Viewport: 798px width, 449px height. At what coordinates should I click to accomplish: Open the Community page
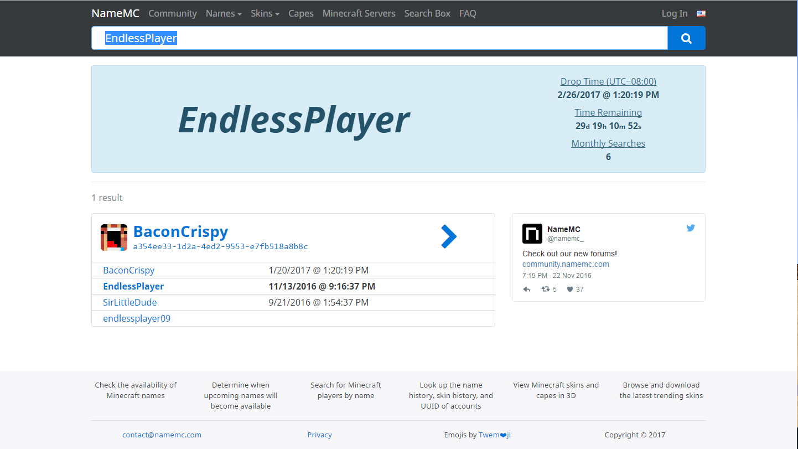click(173, 13)
